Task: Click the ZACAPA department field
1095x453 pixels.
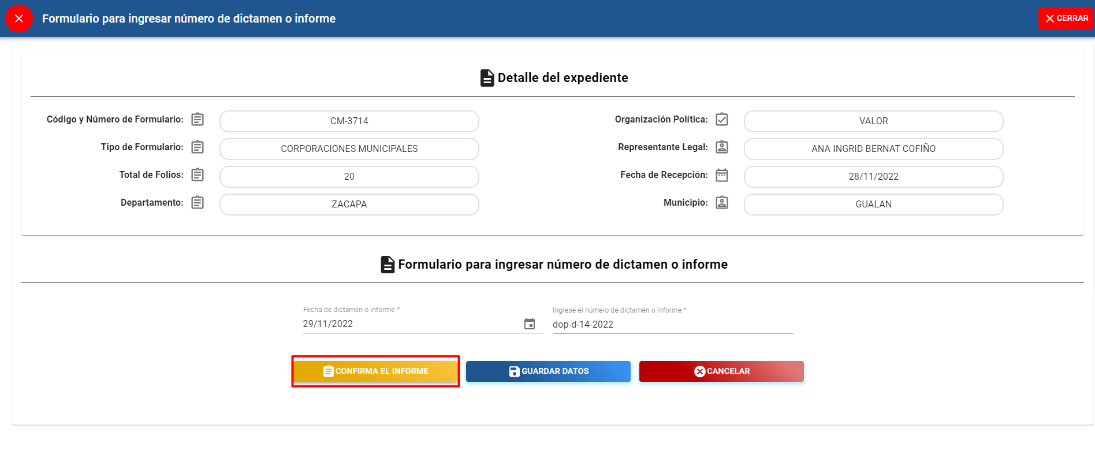Action: pos(349,205)
